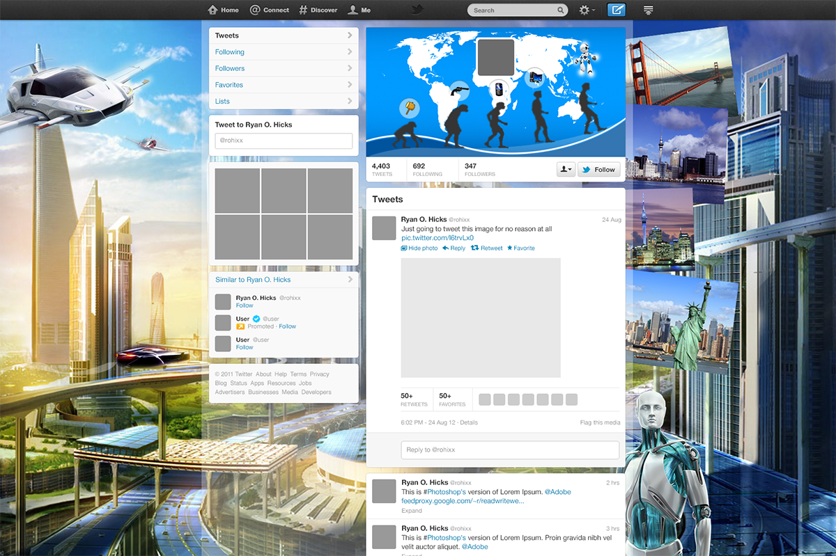Viewport: 836px width, 556px height.
Task: Open the feedproxy.google.com link
Action: [x=463, y=501]
